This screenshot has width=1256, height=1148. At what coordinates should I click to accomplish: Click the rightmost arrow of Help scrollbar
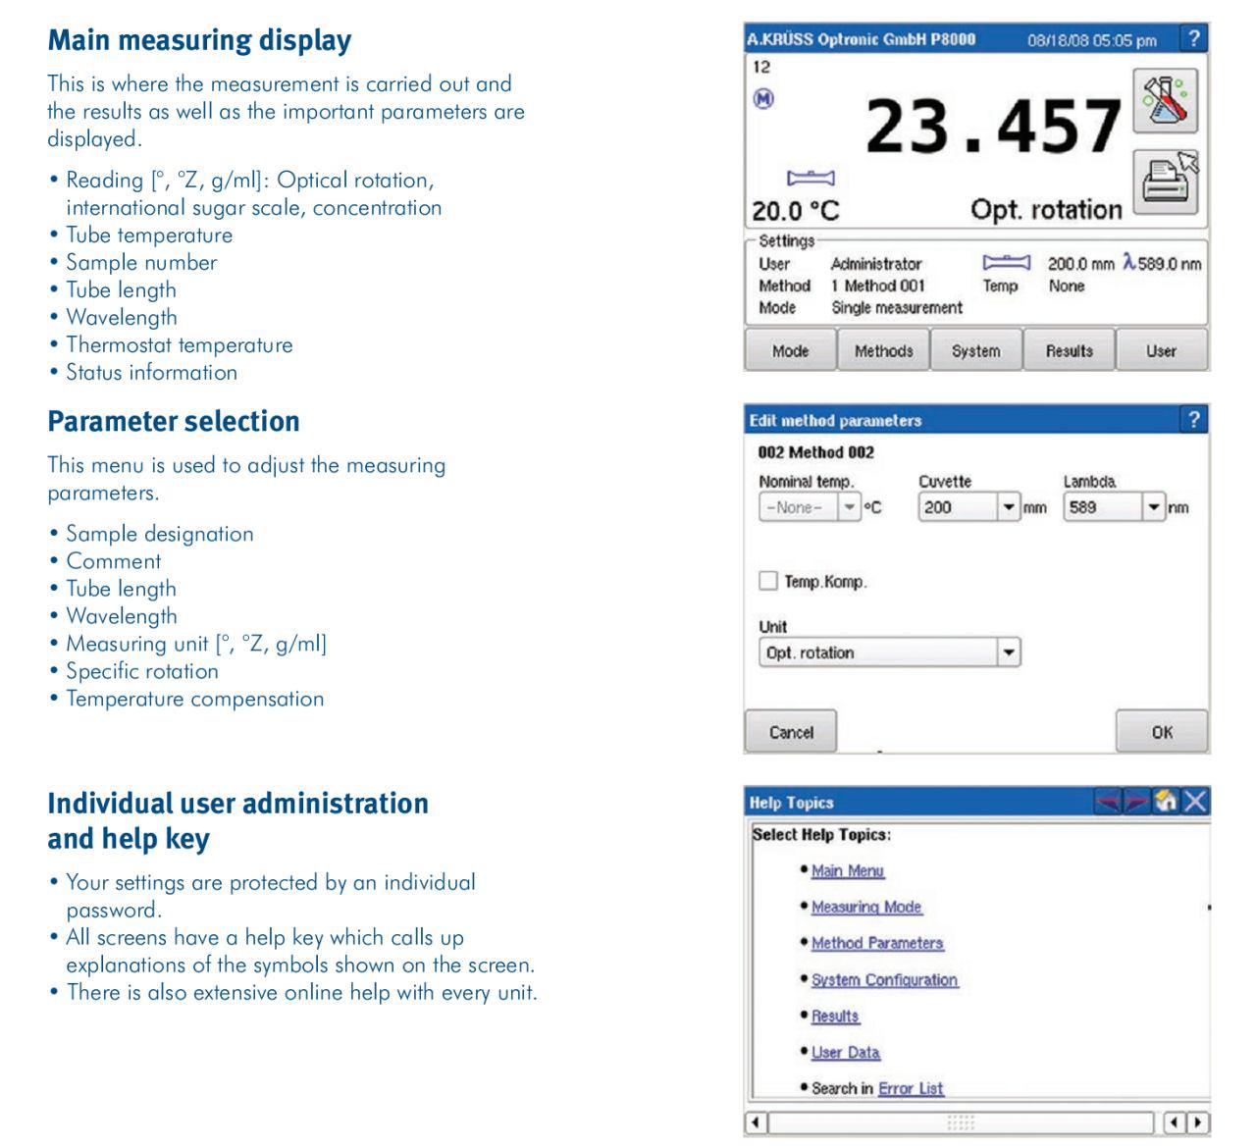(x=1198, y=1122)
